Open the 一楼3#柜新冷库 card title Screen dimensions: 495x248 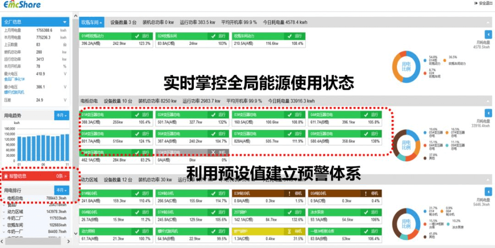coord(322,231)
